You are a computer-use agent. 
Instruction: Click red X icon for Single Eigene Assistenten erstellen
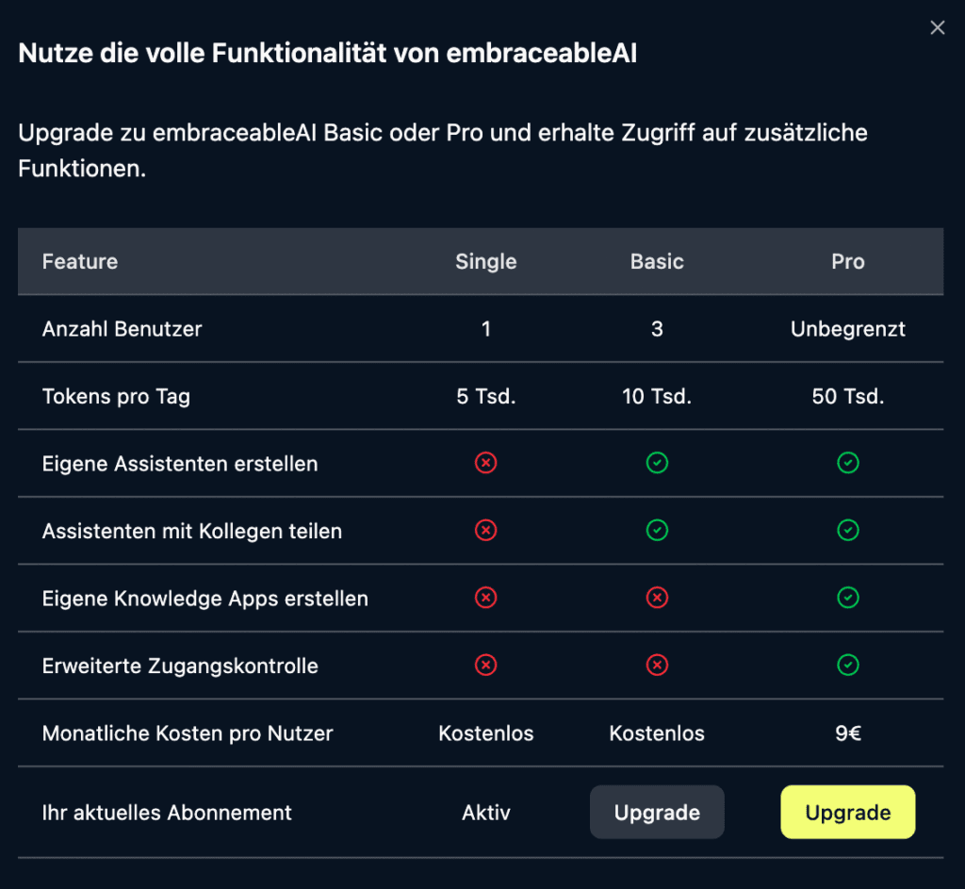pyautogui.click(x=486, y=463)
